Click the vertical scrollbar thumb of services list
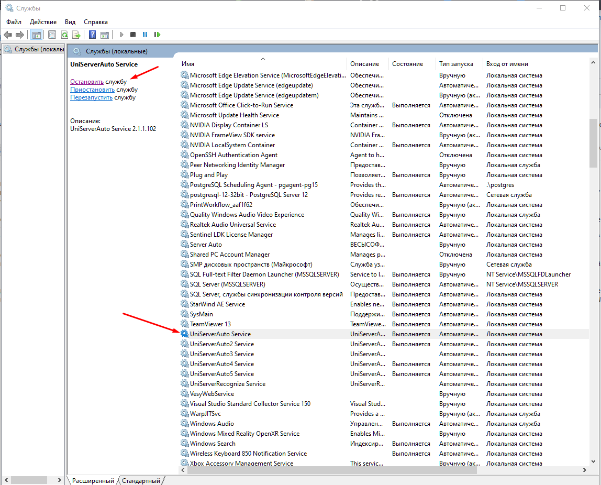This screenshot has height=485, width=601. click(x=593, y=142)
